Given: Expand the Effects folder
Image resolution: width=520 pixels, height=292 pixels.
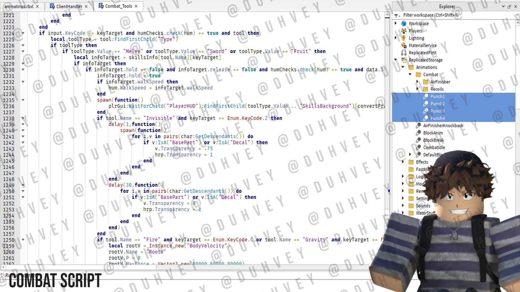Looking at the screenshot, I should tap(403, 162).
